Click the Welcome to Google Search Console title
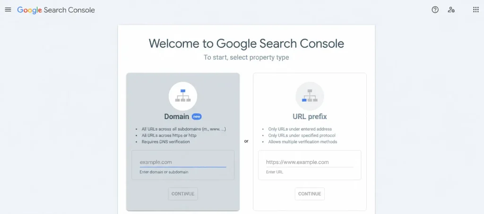Screen dimensions: 484x214 click(x=246, y=43)
